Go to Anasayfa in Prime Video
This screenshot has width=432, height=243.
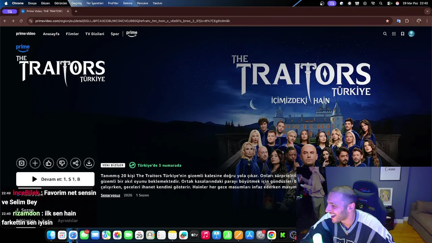tap(51, 34)
